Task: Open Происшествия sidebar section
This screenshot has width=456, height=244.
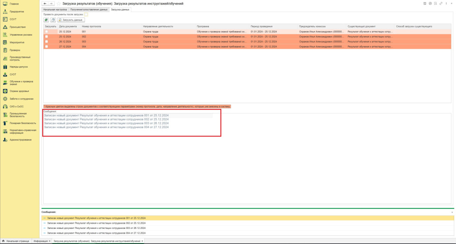Action: click(17, 27)
